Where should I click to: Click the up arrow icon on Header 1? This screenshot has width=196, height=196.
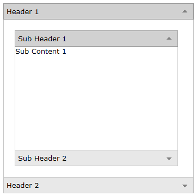[x=185, y=11]
